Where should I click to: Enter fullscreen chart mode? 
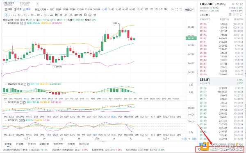coord(177,9)
